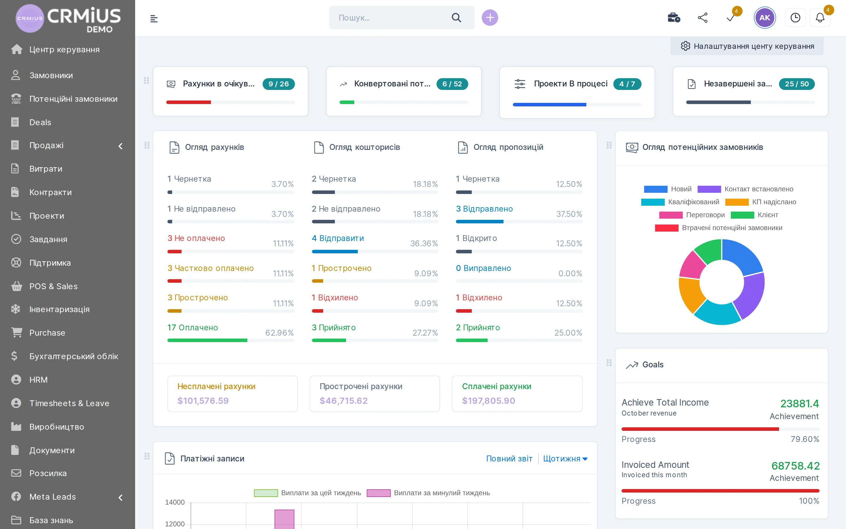
Task: Click the 4 Відправити estimates link
Action: click(x=338, y=238)
